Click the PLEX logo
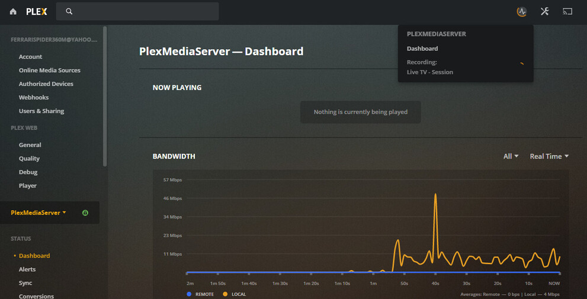Image resolution: width=587 pixels, height=299 pixels. [37, 12]
